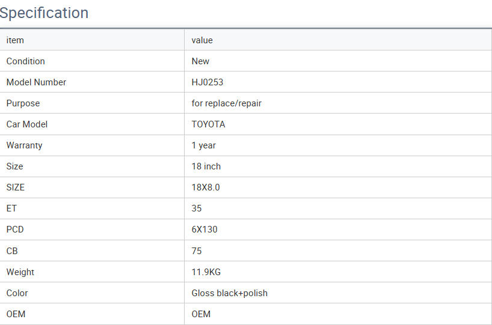Select the '18 inch' size value
The image size is (492, 325).
click(x=206, y=166)
